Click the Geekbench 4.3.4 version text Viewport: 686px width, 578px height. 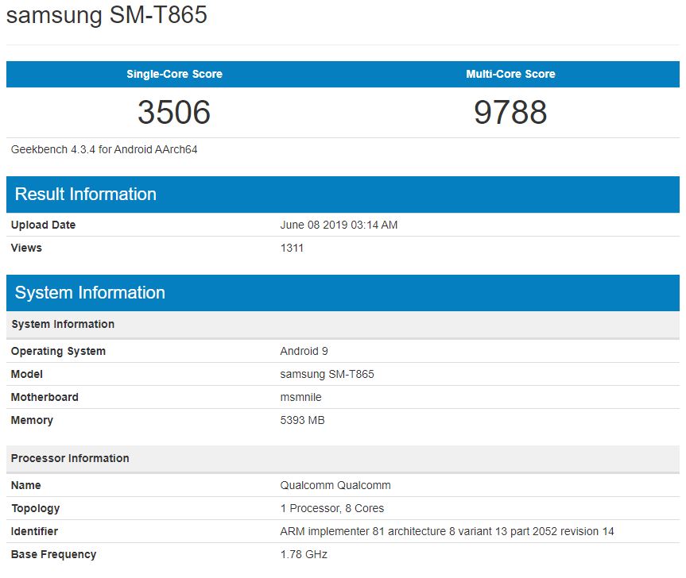[104, 149]
